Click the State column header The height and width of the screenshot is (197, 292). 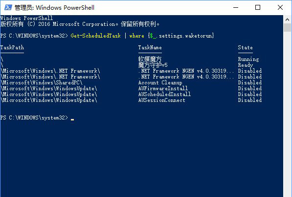245,47
